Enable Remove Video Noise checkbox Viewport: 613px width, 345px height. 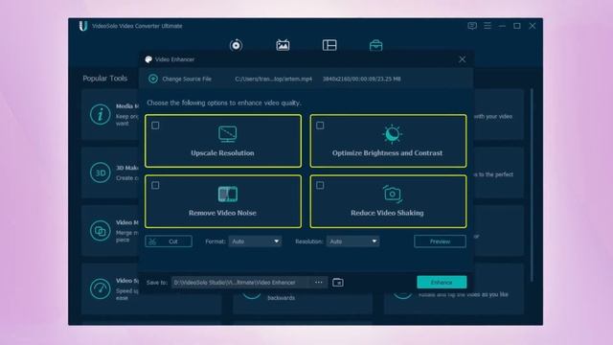pos(155,185)
